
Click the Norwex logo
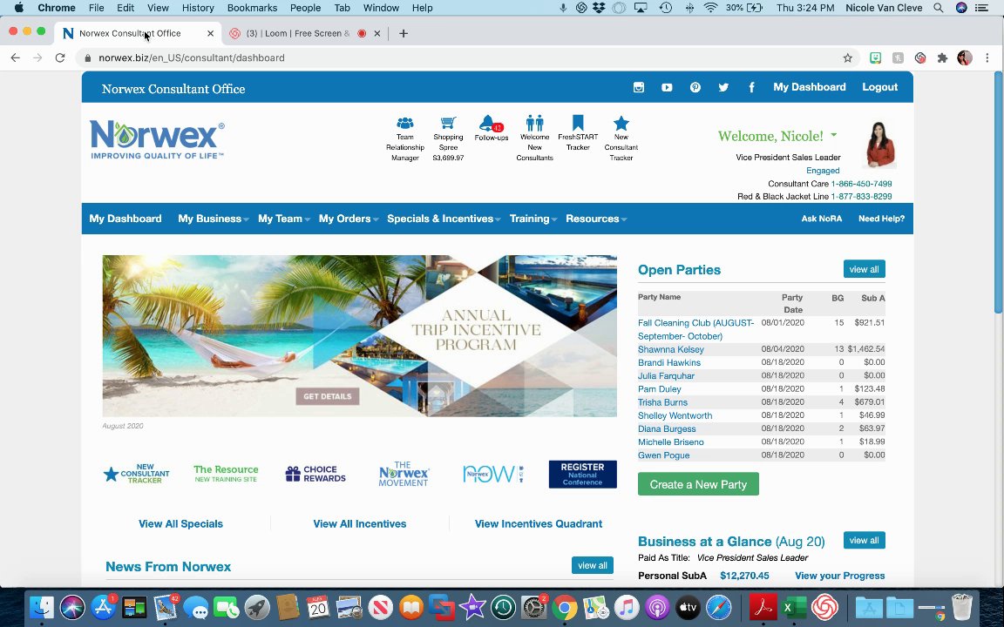tap(158, 139)
